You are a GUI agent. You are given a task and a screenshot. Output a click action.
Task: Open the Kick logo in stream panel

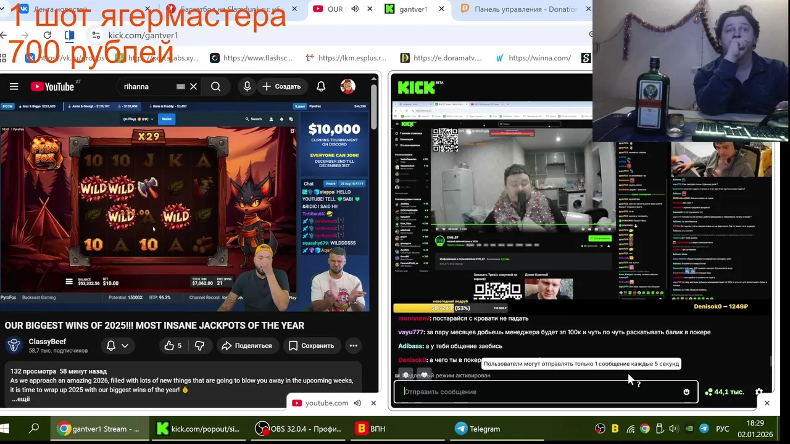click(417, 87)
